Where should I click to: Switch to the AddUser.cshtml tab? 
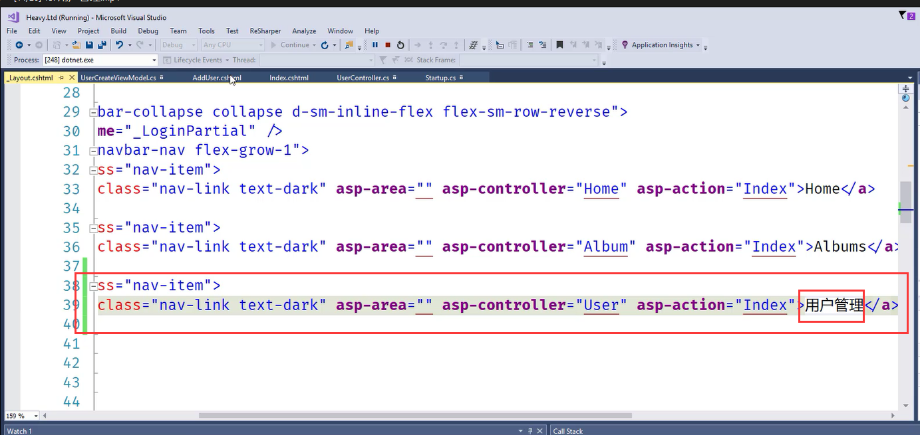pyautogui.click(x=217, y=78)
